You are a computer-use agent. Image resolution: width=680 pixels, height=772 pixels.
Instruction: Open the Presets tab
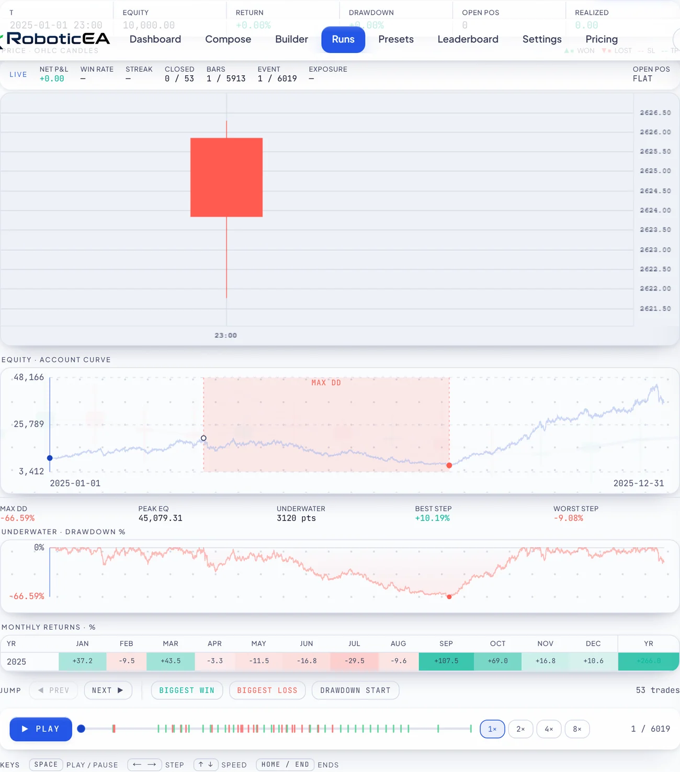[396, 39]
